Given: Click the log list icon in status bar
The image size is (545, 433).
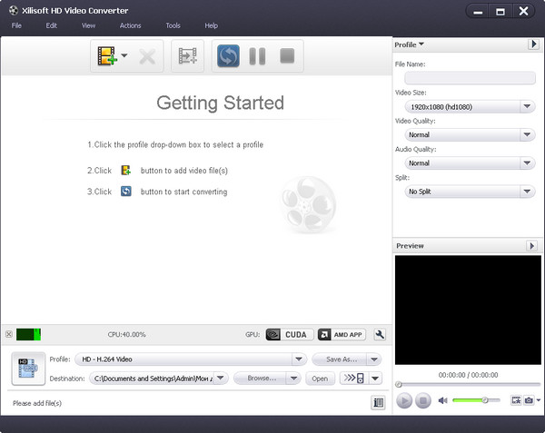Looking at the screenshot, I should coord(378,402).
